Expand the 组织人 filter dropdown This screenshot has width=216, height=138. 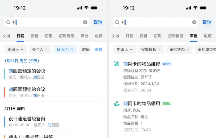point(16,49)
